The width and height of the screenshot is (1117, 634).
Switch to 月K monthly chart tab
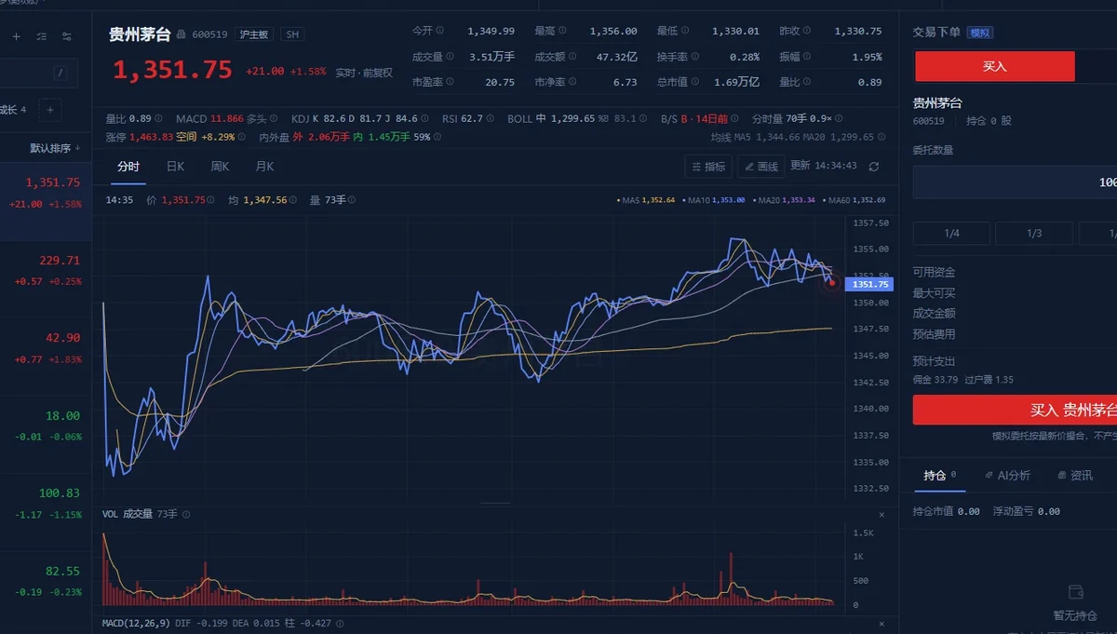[x=264, y=167]
